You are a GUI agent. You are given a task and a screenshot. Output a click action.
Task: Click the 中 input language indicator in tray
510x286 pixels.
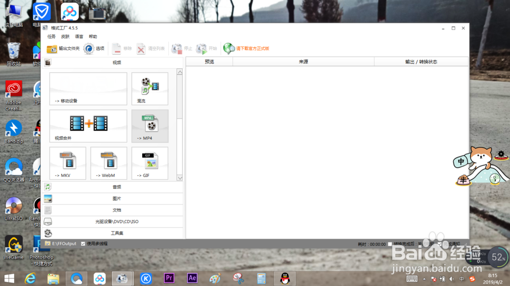click(x=462, y=279)
